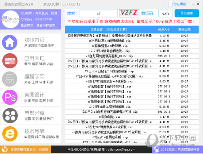Refresh the VZFZ captcha image
Screen dimensions: 203x154
tap(129, 13)
